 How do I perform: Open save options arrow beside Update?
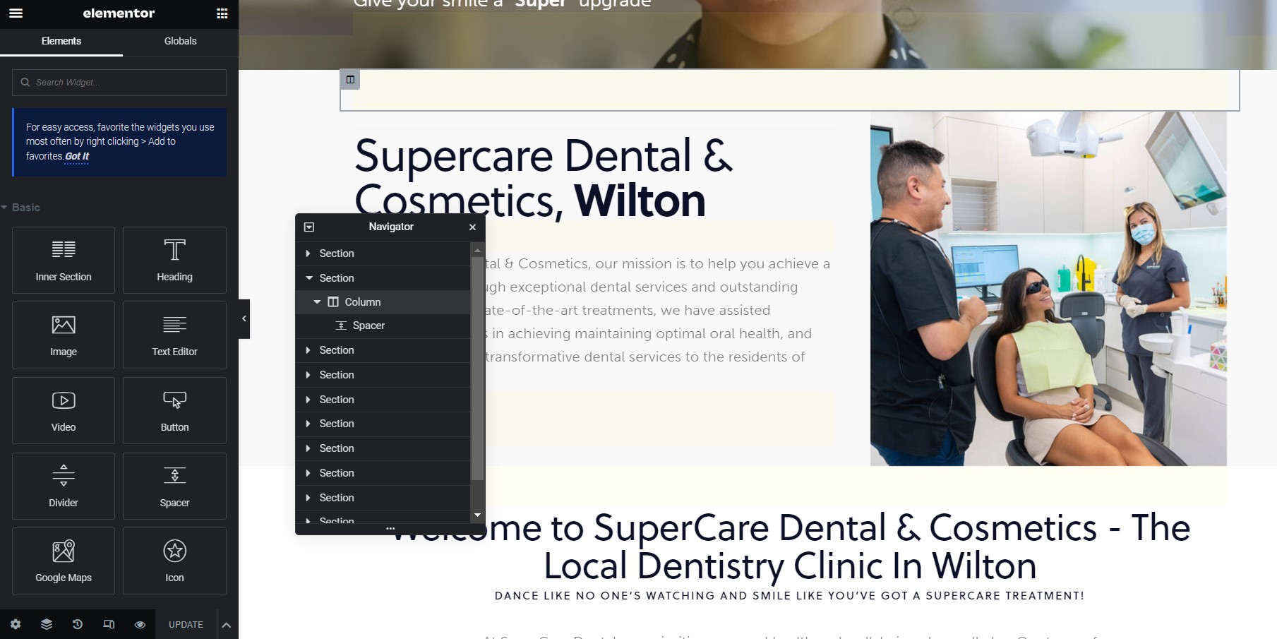click(227, 625)
